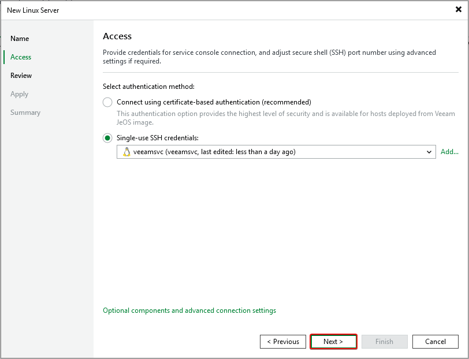Viewport: 469px width, 359px height.
Task: Switch to the Name step
Action: click(x=20, y=39)
